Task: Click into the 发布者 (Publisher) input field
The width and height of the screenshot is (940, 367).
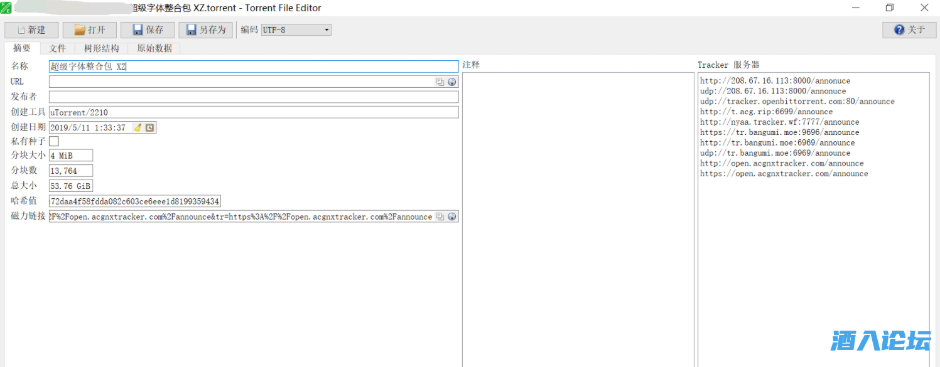Action: coord(254,97)
